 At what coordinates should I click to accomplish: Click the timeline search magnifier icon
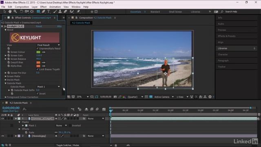coord(24,109)
